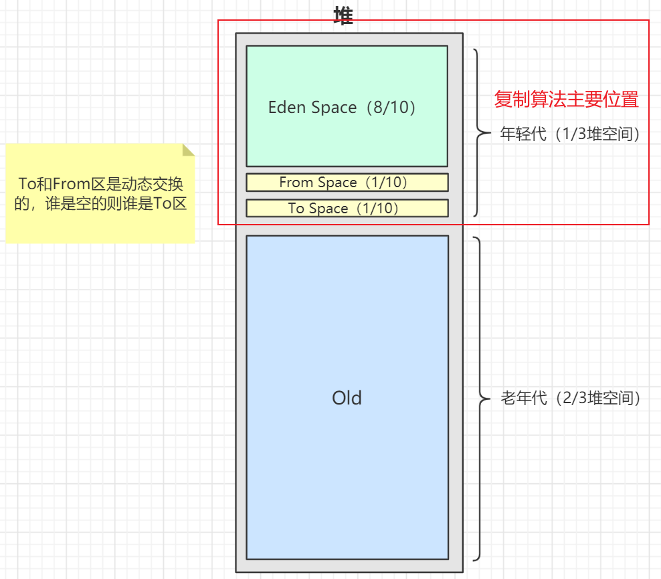Click the folded corner of the sticky note

click(x=189, y=150)
